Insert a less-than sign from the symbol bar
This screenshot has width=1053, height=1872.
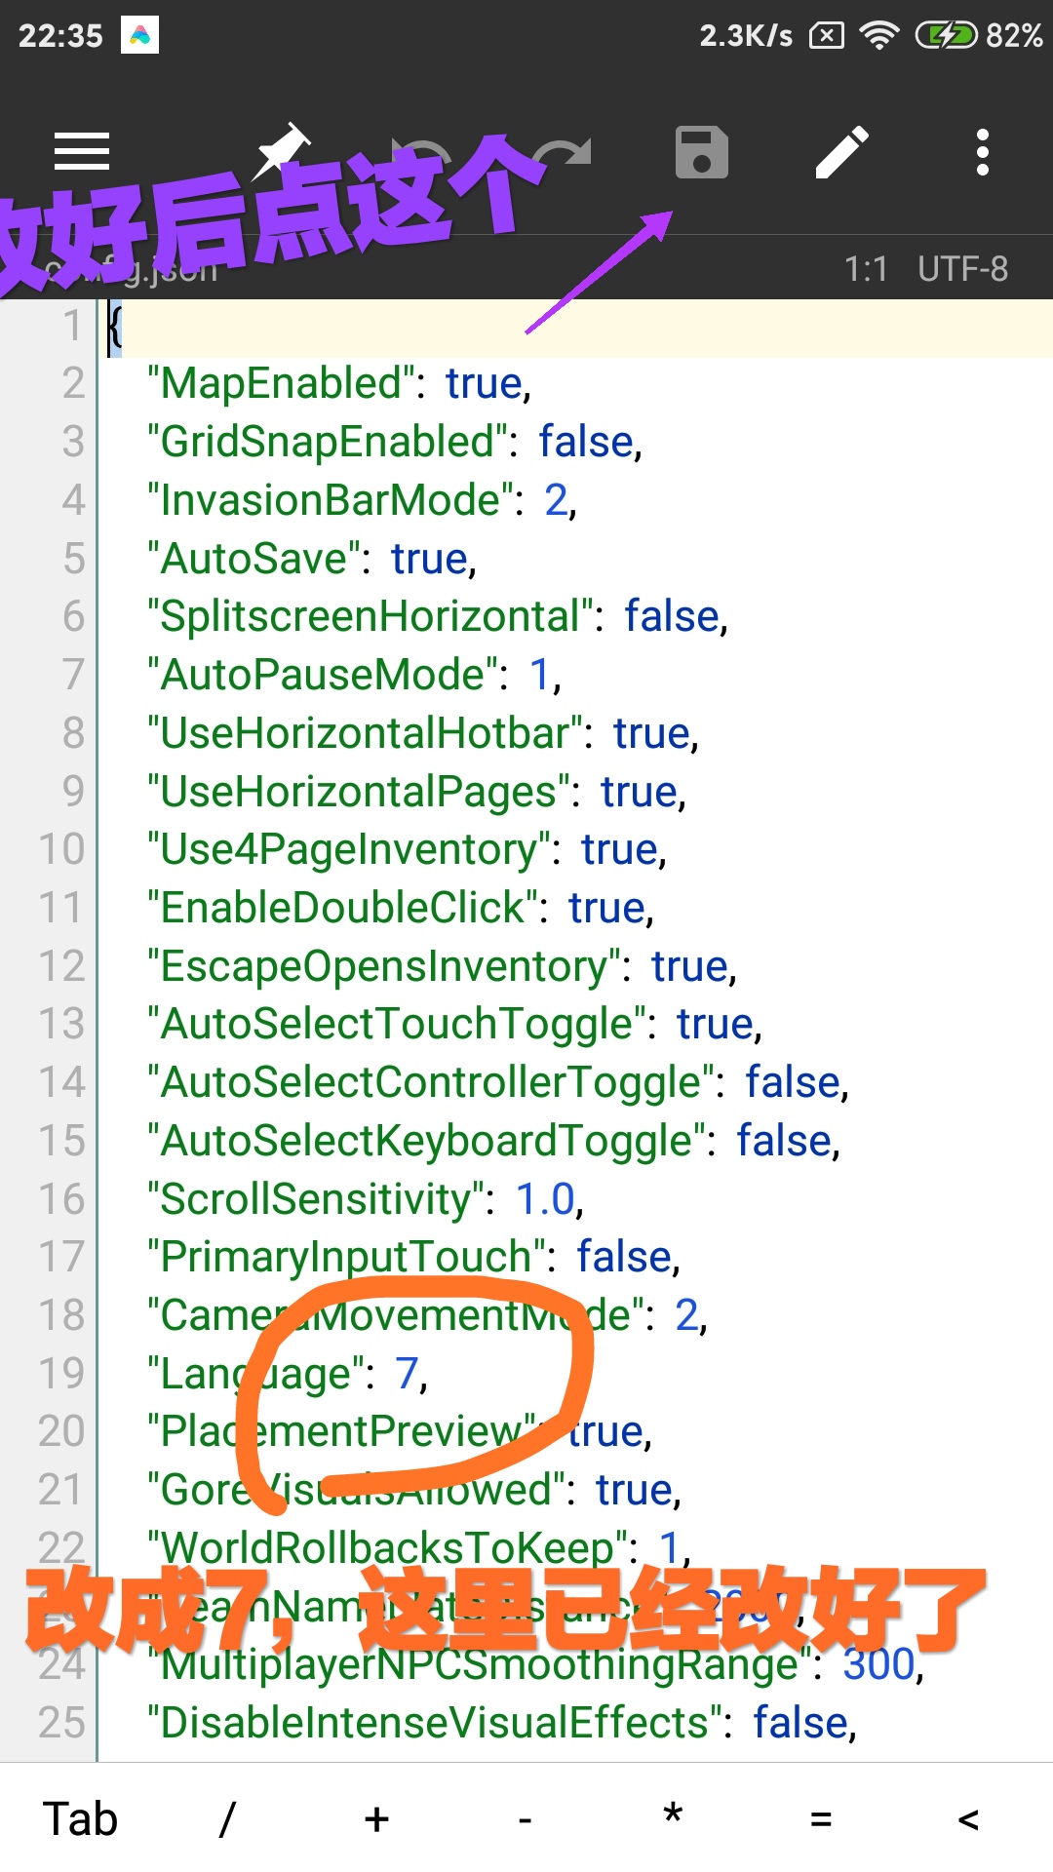[x=968, y=1819]
